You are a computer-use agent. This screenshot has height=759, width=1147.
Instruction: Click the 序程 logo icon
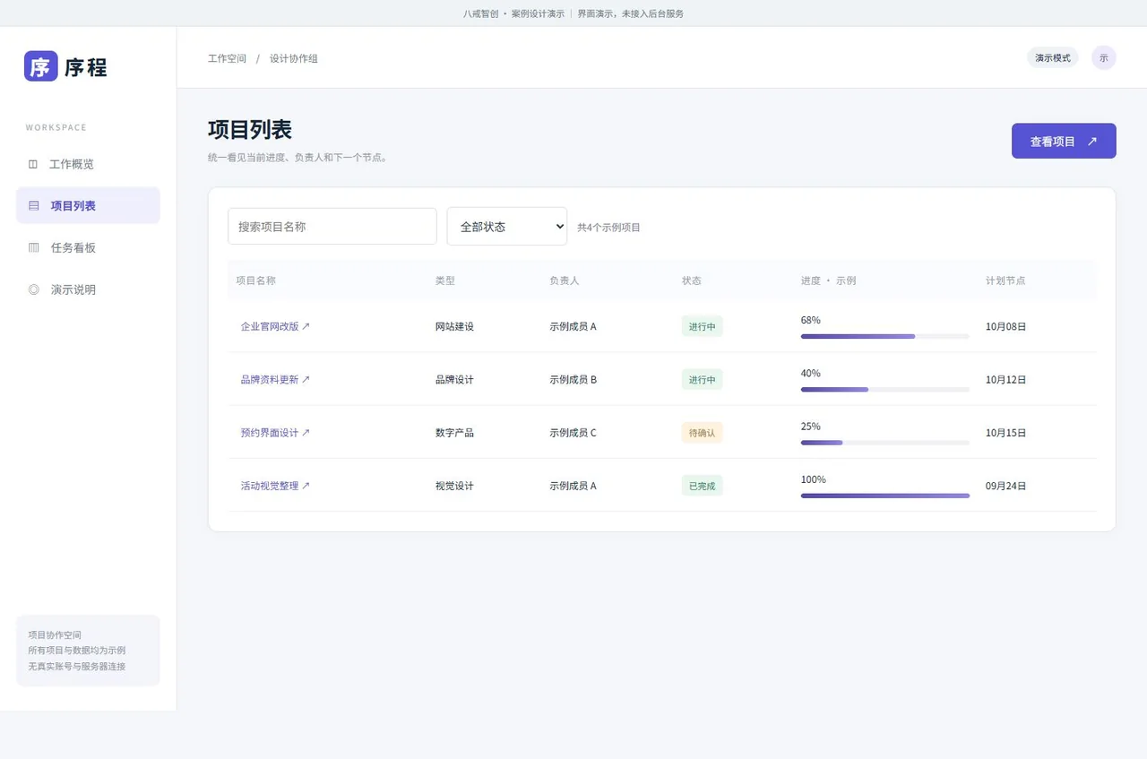point(41,65)
